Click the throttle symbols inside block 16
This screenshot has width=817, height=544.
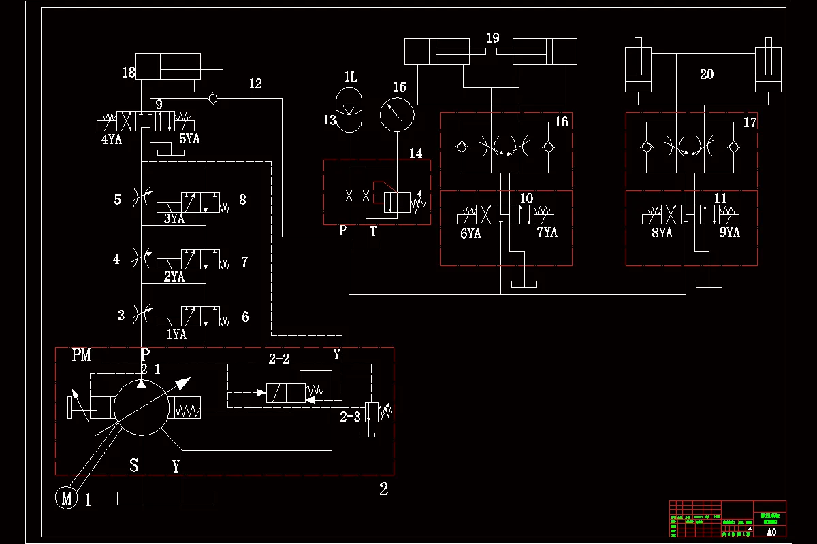(506, 147)
